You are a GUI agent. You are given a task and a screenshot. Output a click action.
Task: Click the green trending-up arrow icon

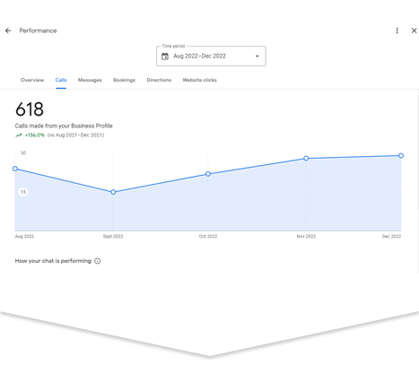click(19, 135)
